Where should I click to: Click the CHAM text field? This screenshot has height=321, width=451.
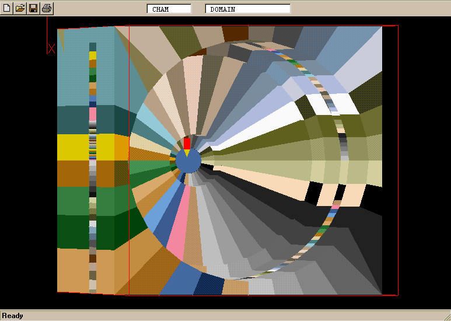click(169, 9)
